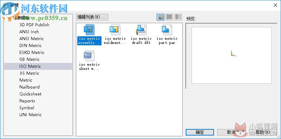Image resolution: width=281 pixels, height=139 pixels.
Task: Select DIN Metric template category
Action: click(30, 46)
